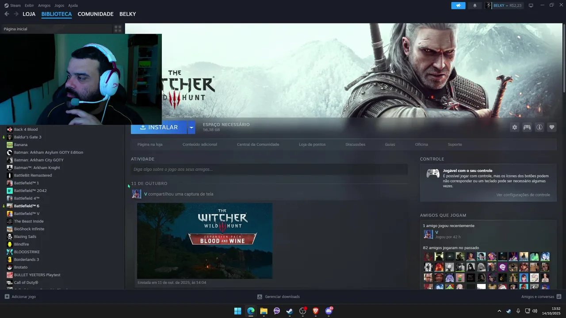Image resolution: width=566 pixels, height=318 pixels.
Task: Select the BIBLIOTECA tab
Action: point(57,14)
